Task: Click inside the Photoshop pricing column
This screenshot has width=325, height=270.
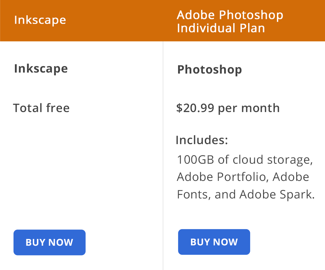Action: pyautogui.click(x=244, y=216)
